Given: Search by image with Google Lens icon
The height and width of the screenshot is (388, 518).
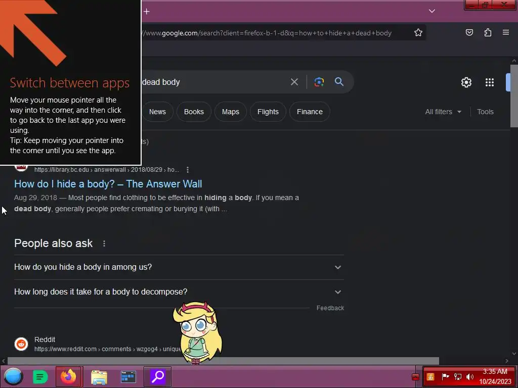Looking at the screenshot, I should [x=319, y=82].
